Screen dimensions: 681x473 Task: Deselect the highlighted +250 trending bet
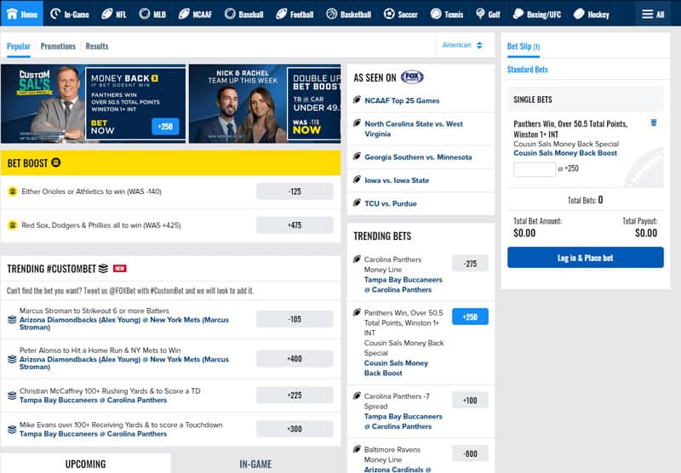coord(470,316)
